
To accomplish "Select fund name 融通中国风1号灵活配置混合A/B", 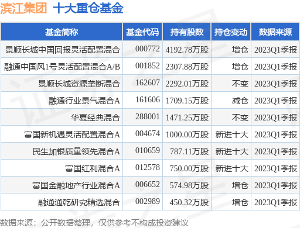I will [x=62, y=67].
